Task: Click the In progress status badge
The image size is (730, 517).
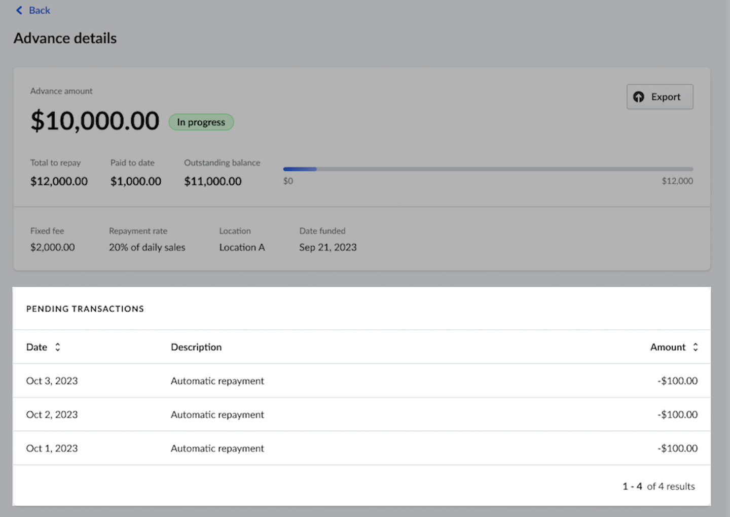Action: point(201,122)
